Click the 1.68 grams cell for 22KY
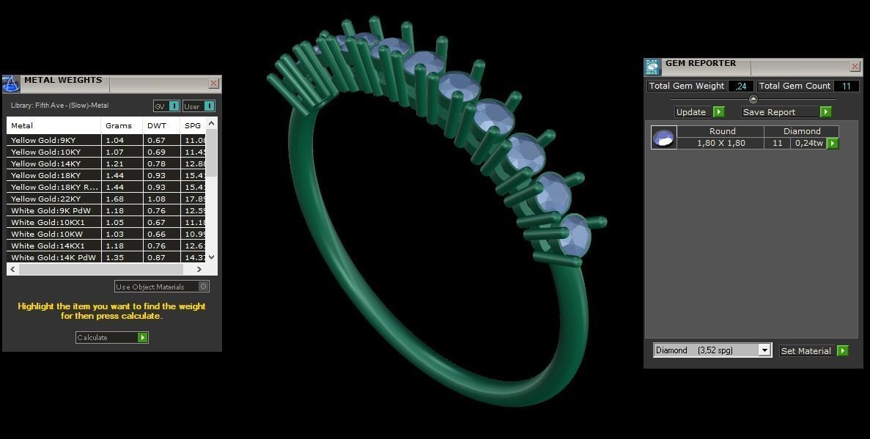 [x=122, y=199]
